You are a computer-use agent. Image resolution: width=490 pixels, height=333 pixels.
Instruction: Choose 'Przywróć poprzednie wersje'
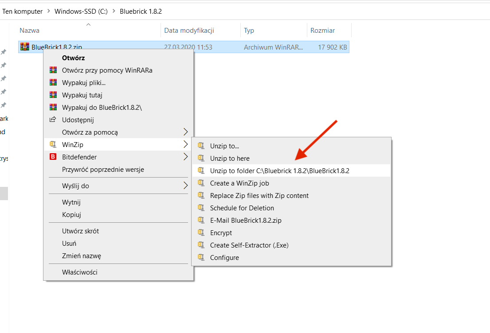(x=118, y=170)
